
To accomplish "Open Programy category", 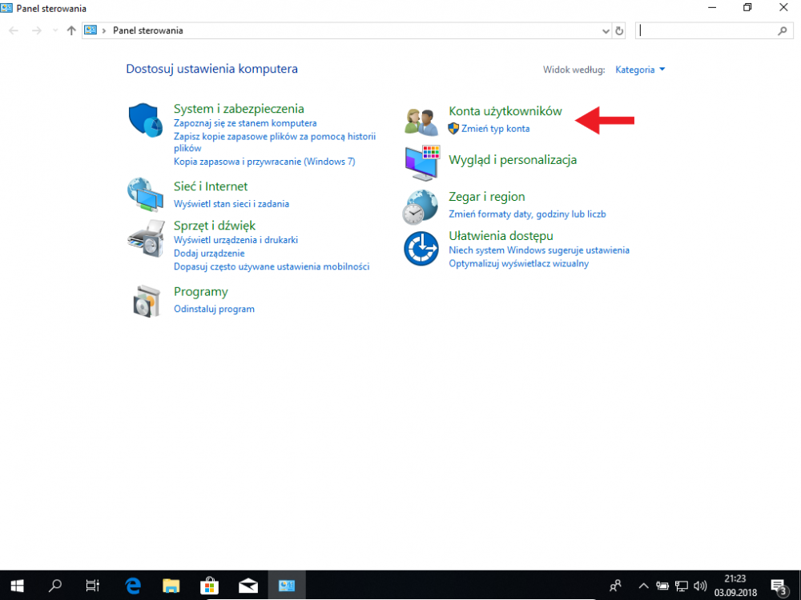I will 201,292.
